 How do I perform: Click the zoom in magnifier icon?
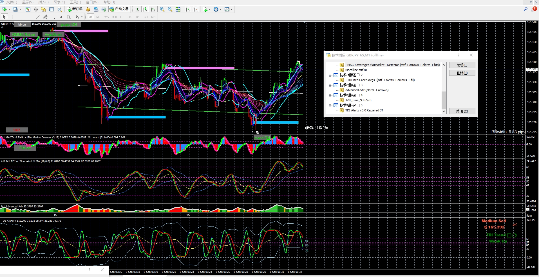162,9
